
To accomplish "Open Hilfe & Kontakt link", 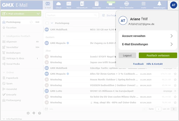I will click(x=154, y=64).
